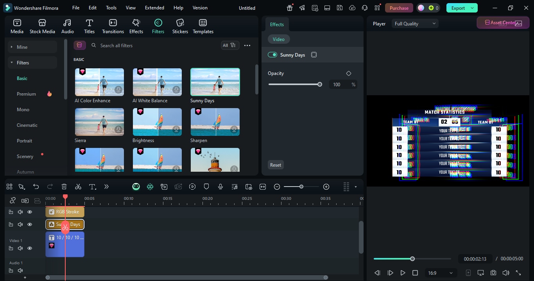This screenshot has height=281, width=534.
Task: Take a snapshot with the camera icon
Action: pyautogui.click(x=493, y=273)
